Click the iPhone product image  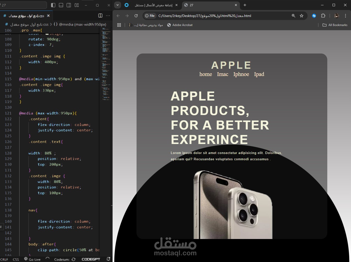(233, 204)
